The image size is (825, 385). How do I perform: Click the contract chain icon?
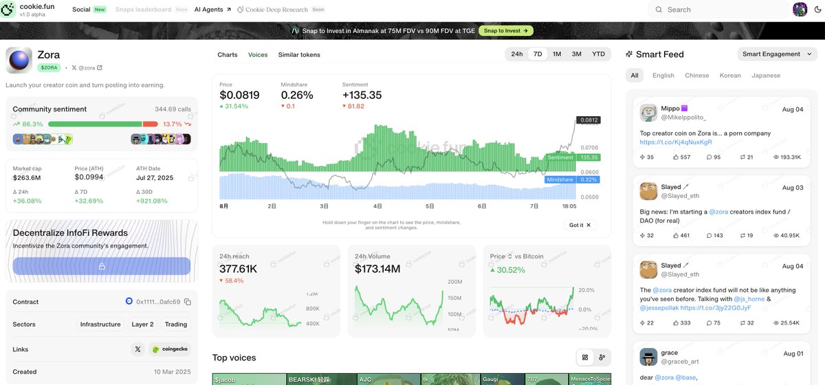[x=129, y=301]
